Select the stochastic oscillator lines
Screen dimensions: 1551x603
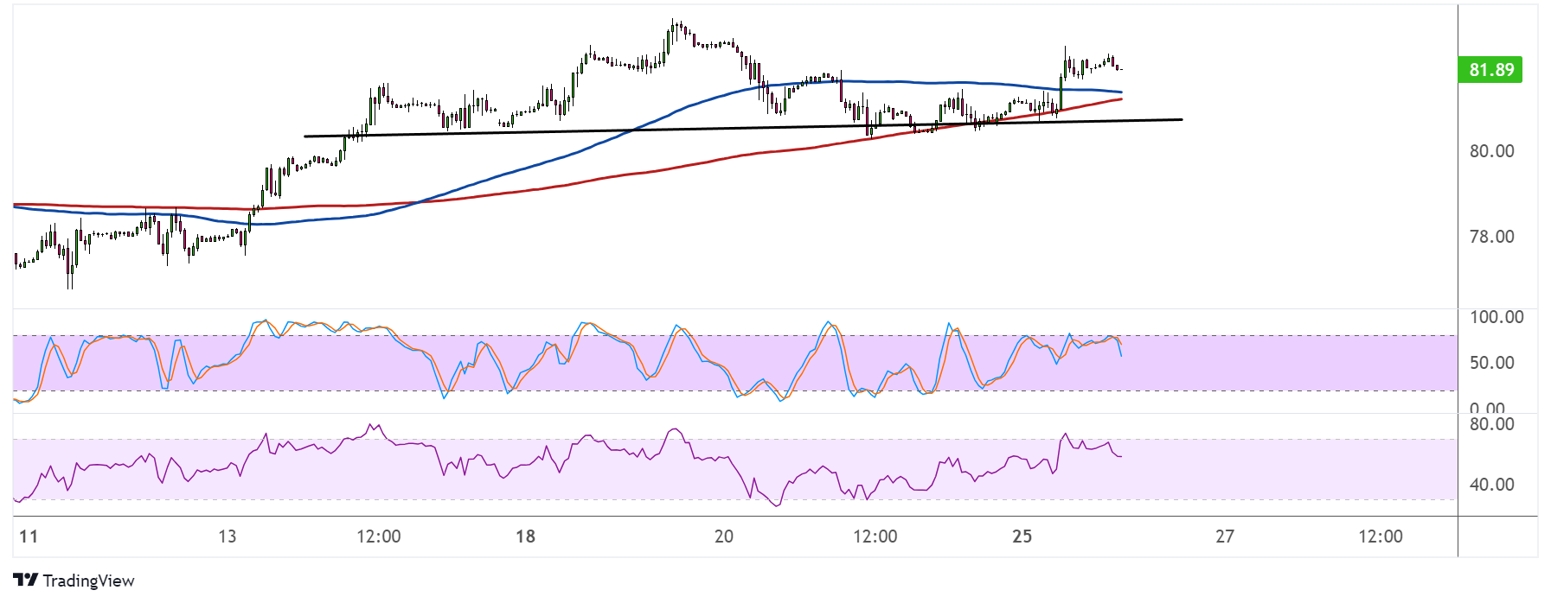click(567, 359)
